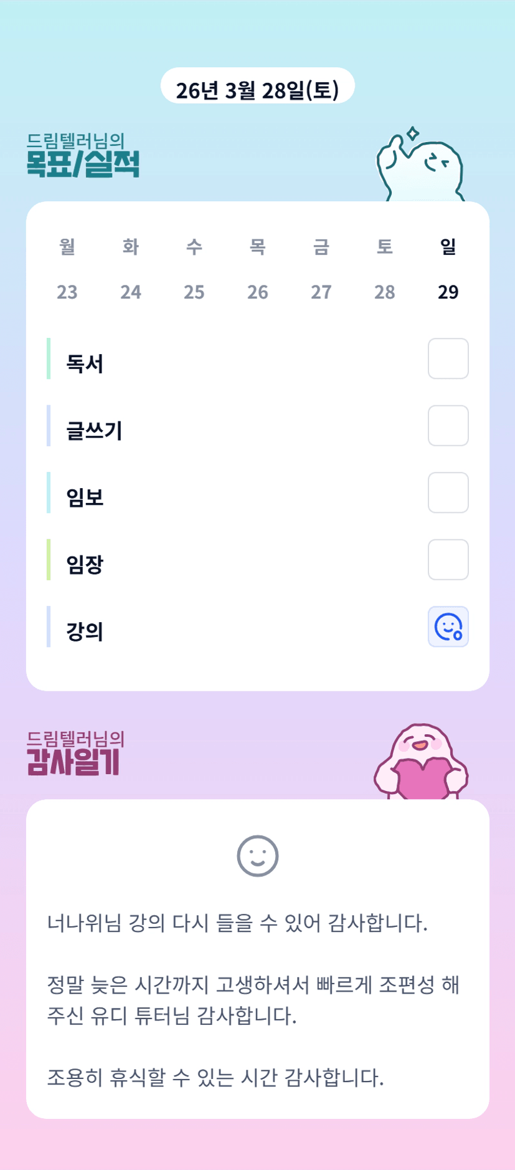
Task: Choose Friday 27 in the week row
Action: tap(321, 269)
